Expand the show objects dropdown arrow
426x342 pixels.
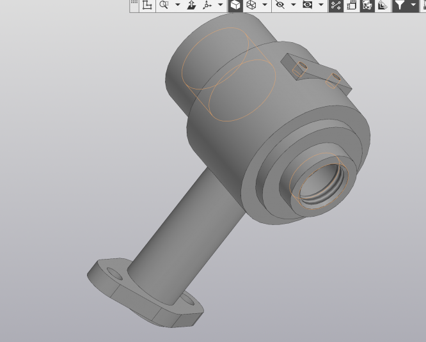point(321,5)
